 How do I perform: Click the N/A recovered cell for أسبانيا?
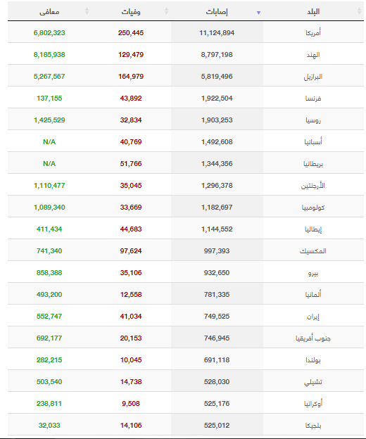[49, 142]
